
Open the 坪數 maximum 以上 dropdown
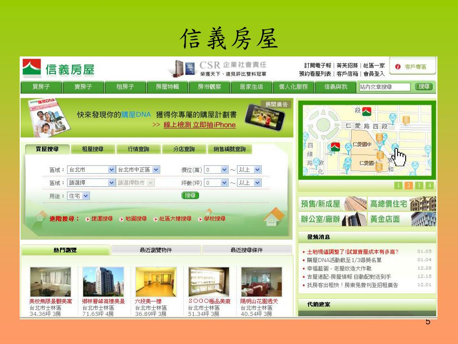click(x=249, y=183)
